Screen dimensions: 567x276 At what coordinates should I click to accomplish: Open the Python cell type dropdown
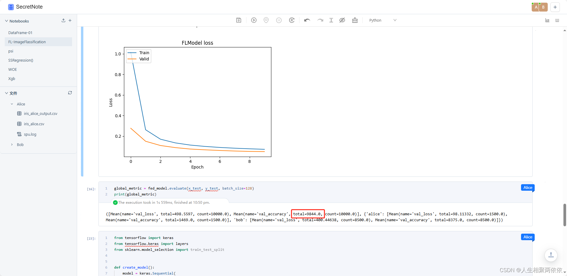[383, 20]
